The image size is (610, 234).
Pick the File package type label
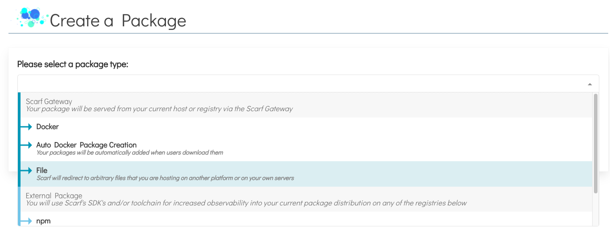click(42, 171)
